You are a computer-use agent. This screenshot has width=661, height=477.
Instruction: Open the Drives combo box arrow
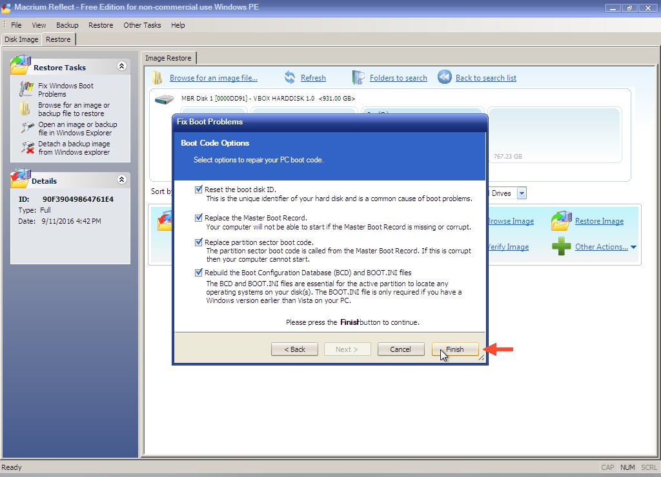pyautogui.click(x=522, y=193)
